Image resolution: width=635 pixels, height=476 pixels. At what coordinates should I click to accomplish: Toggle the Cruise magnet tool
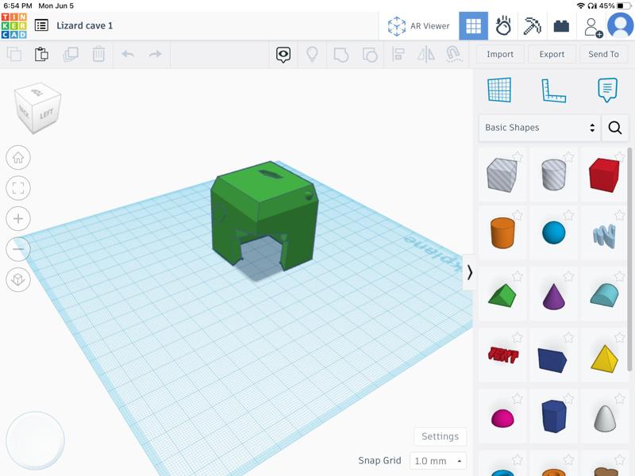[x=453, y=54]
